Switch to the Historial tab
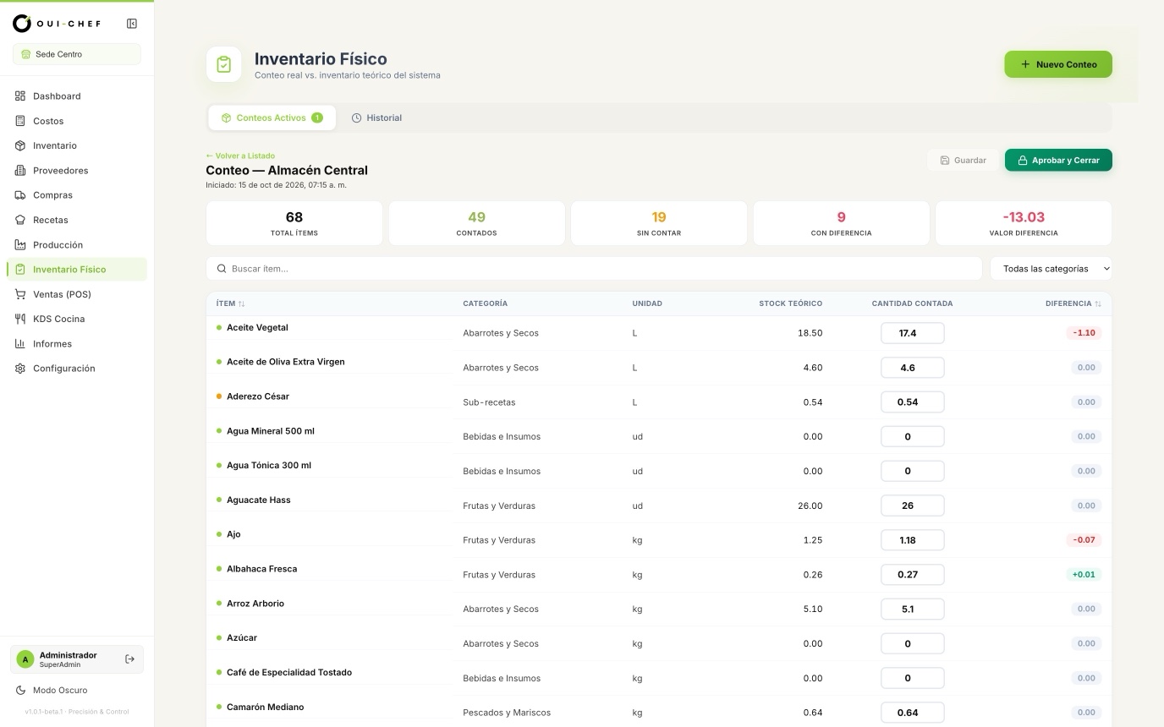 (x=376, y=118)
